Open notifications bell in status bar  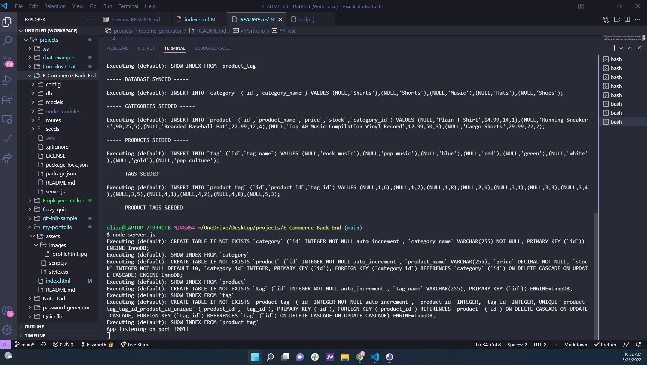[x=638, y=345]
